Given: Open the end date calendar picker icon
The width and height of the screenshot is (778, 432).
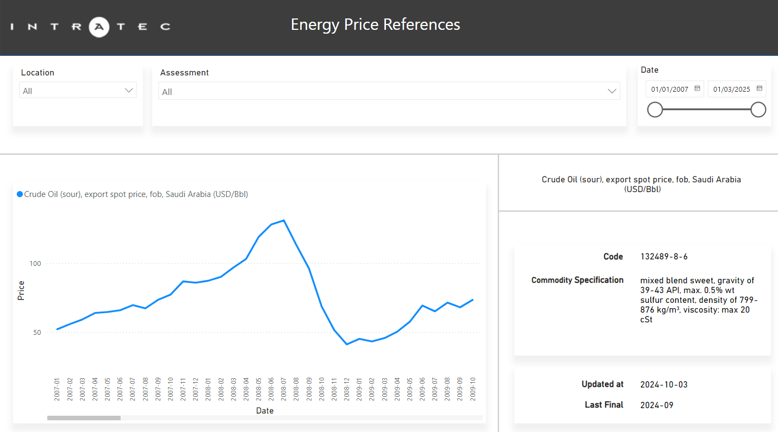Looking at the screenshot, I should [760, 89].
